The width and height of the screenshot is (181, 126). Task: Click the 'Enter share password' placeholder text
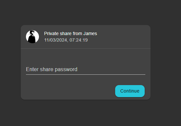pyautogui.click(x=52, y=69)
